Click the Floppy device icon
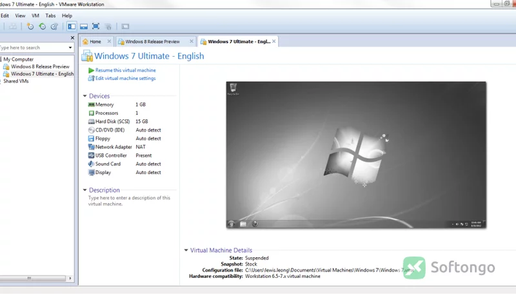Viewport: 516px width, 294px height. (91, 139)
